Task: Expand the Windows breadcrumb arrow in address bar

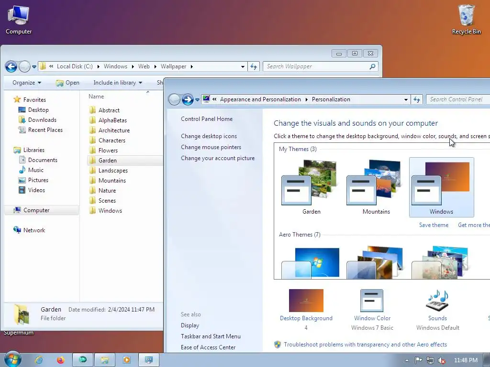Action: point(133,66)
